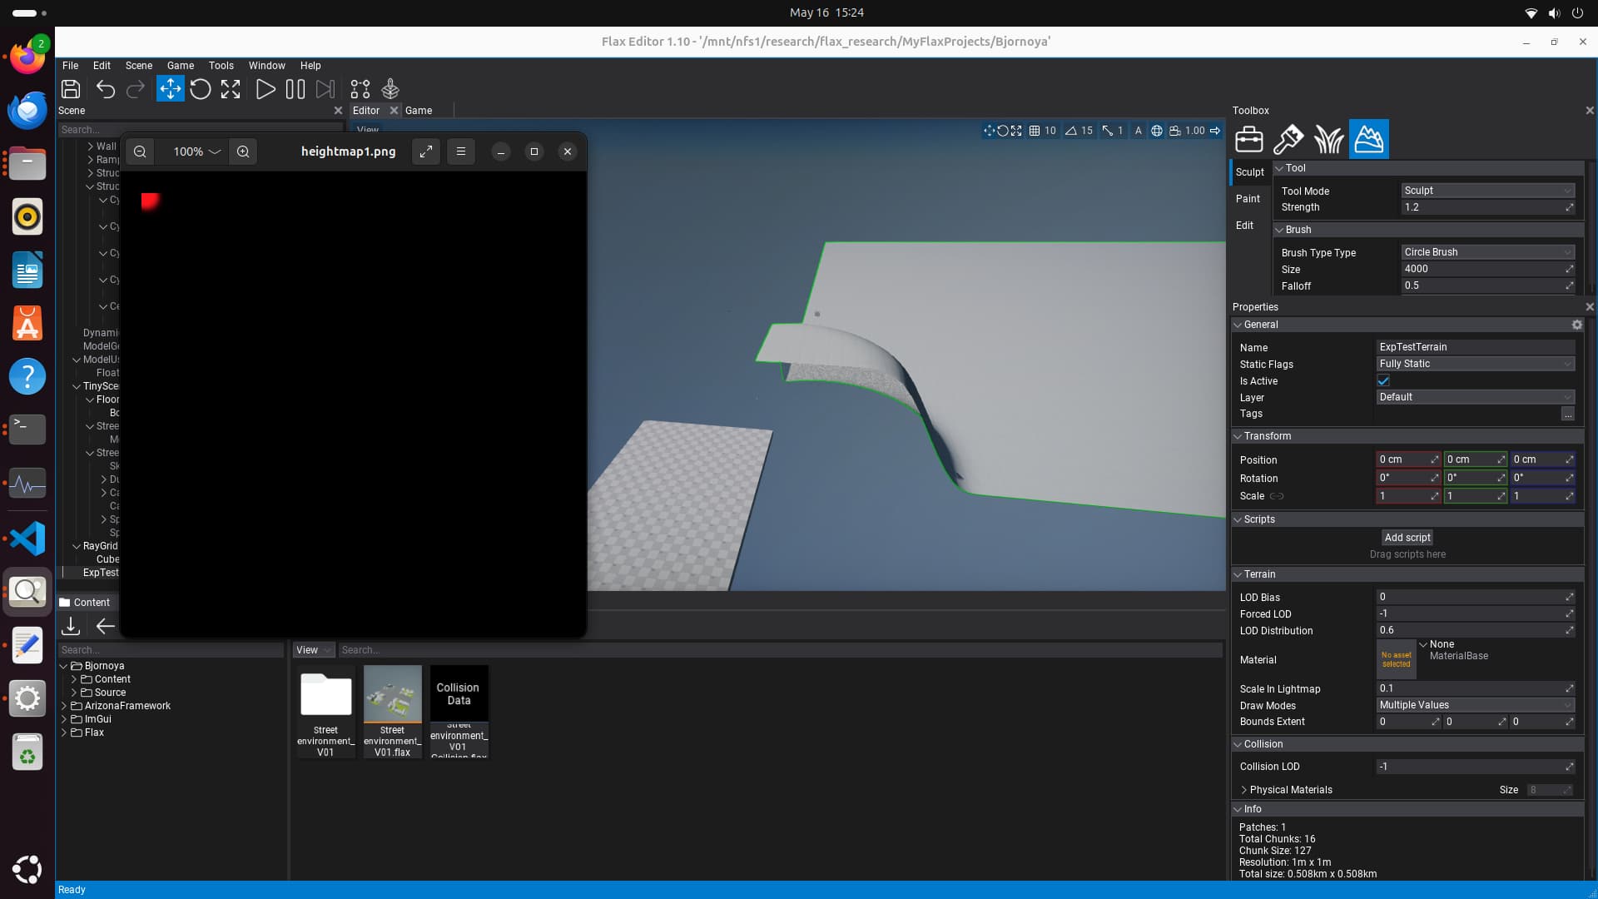Click the Name field ExpTestTerrain
The width and height of the screenshot is (1598, 899).
tap(1476, 347)
